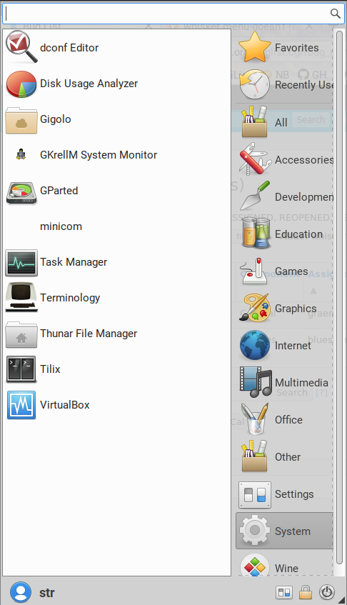Viewport: 347px width, 605px height.
Task: Open the Task Manager entry
Action: coord(116,262)
